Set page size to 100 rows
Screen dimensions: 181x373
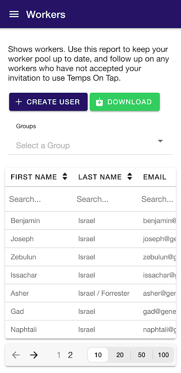163,355
